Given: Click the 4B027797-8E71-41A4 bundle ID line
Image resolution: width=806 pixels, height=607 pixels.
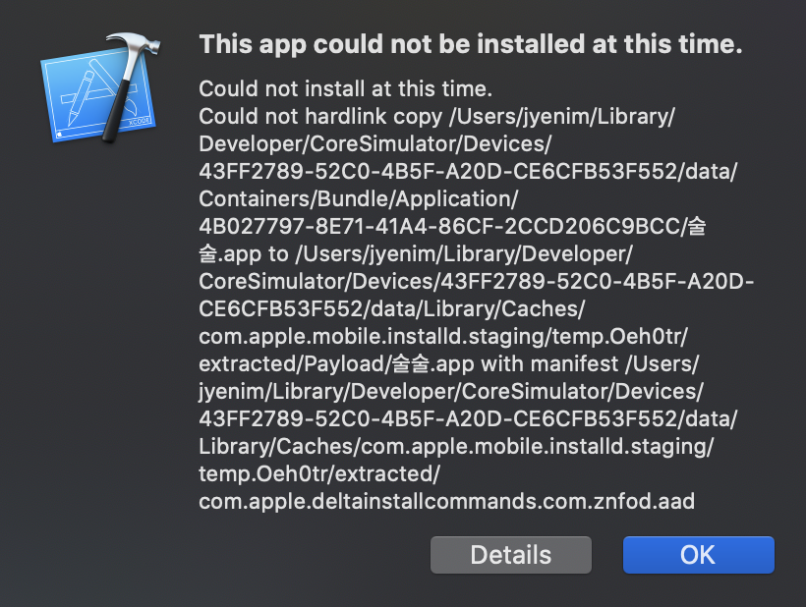Looking at the screenshot, I should point(452,226).
